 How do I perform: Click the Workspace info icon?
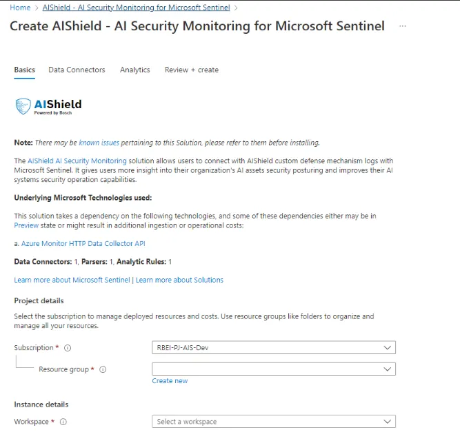[x=63, y=422]
